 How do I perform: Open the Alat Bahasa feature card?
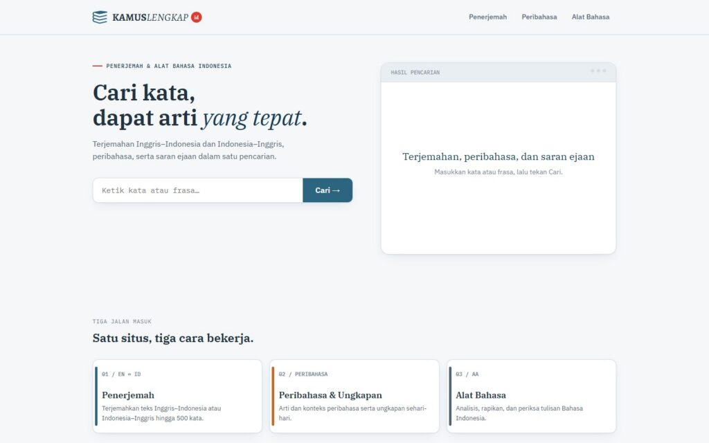[x=531, y=396]
